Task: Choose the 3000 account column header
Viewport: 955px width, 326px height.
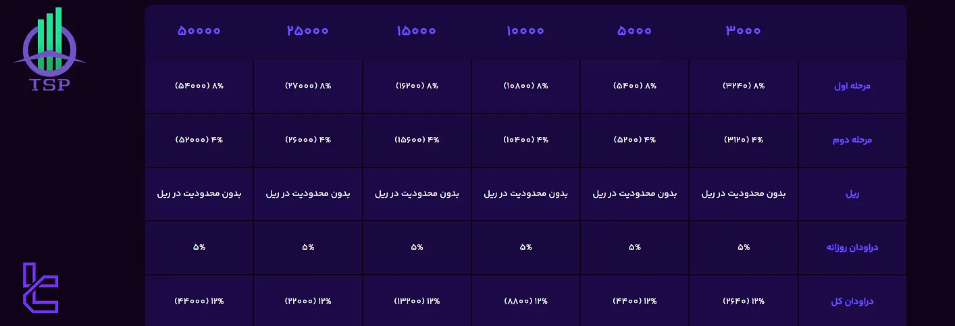Action: tap(744, 31)
